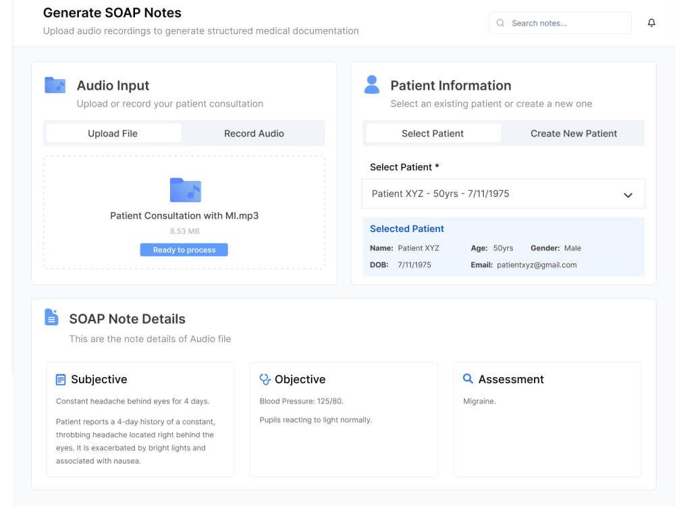Click the patientxyz@gmail.com email value
Image resolution: width=675 pixels, height=506 pixels.
coord(537,264)
